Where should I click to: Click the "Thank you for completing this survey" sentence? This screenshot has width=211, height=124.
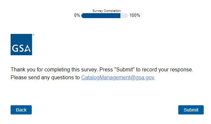tap(54, 70)
